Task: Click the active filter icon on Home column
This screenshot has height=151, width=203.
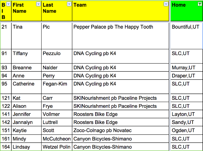Action: tap(200, 4)
